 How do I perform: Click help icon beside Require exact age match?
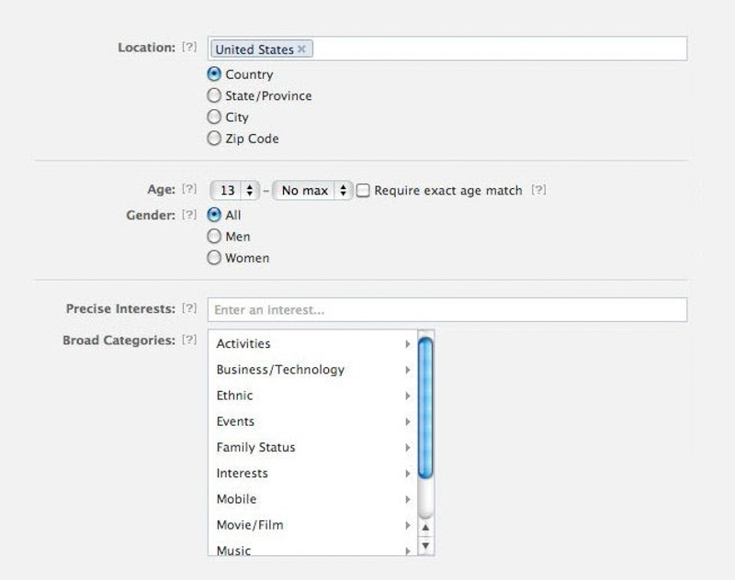tap(538, 191)
